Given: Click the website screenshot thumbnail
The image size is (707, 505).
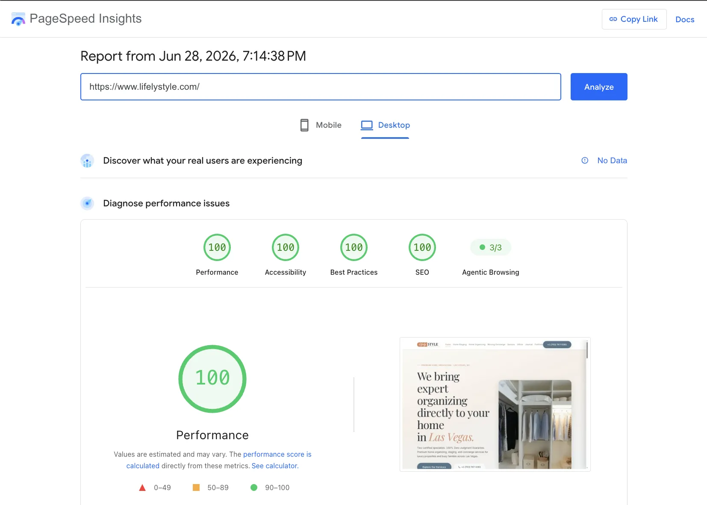Looking at the screenshot, I should point(495,404).
